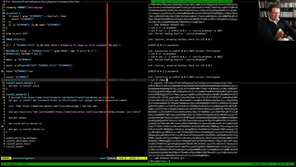Select the green highlighted top-right pane title
296x167 pixels.
[192, 1]
